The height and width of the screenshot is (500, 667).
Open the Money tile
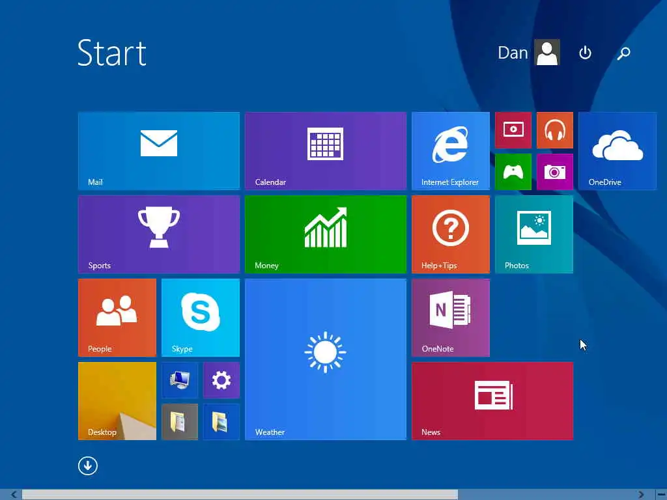pyautogui.click(x=326, y=234)
